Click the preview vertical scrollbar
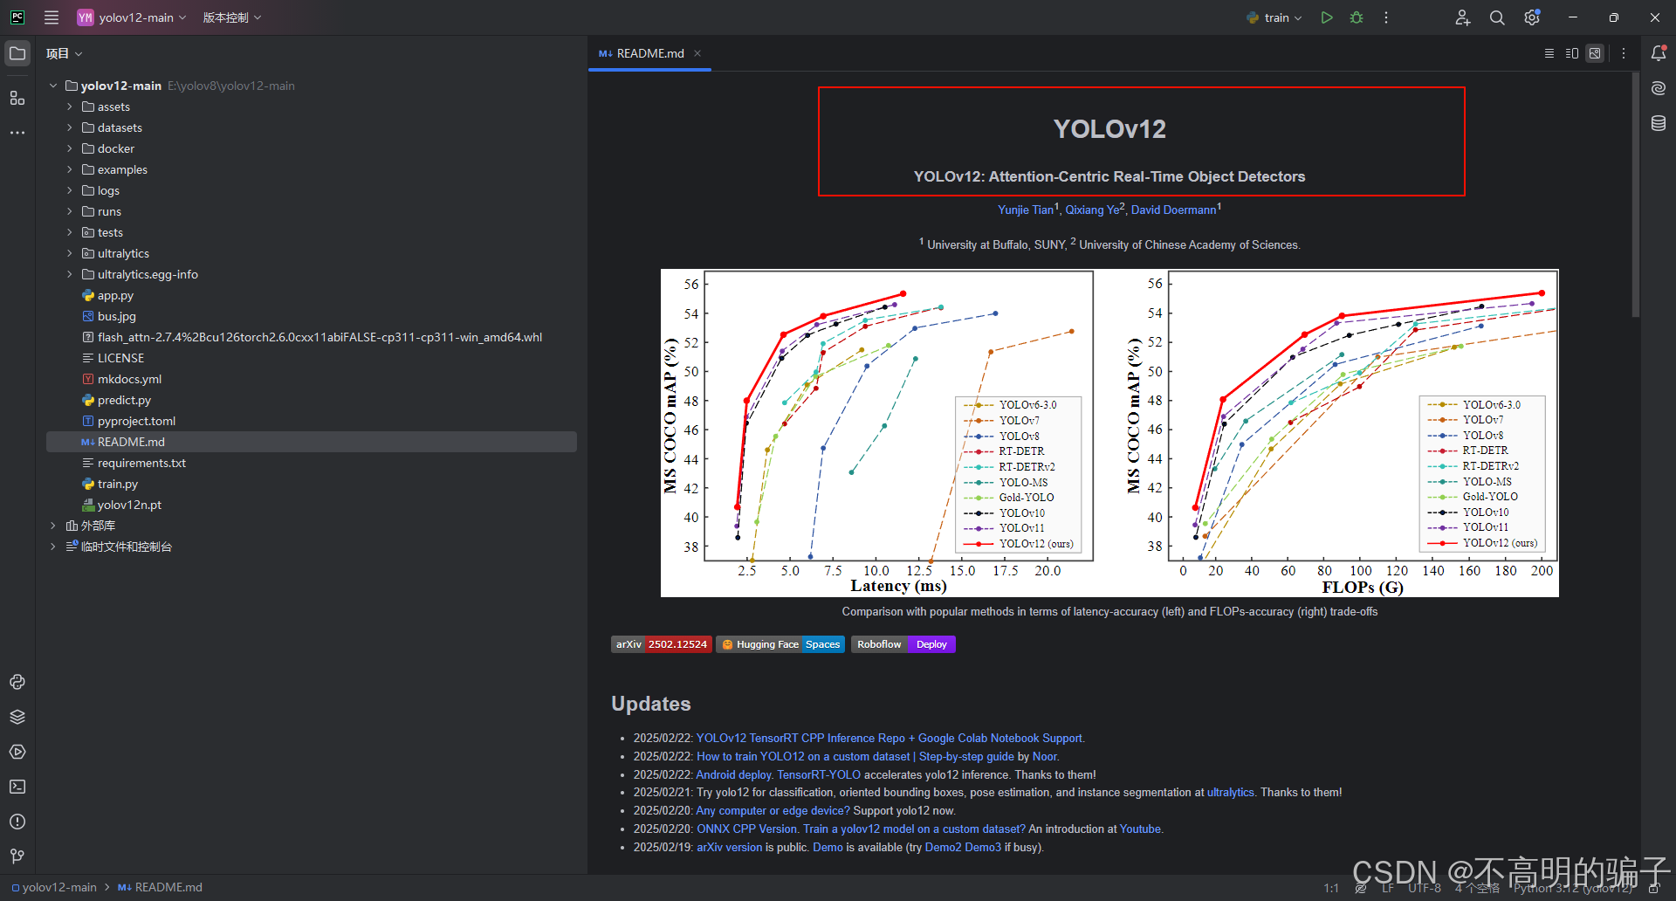Viewport: 1676px width, 901px height. click(x=1635, y=195)
